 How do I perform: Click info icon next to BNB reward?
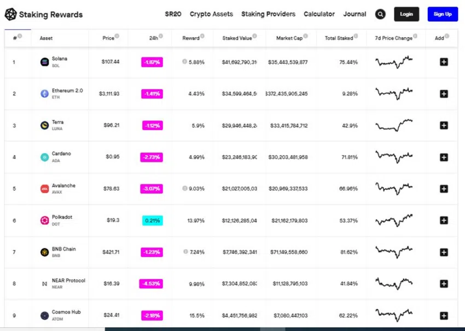click(x=185, y=252)
